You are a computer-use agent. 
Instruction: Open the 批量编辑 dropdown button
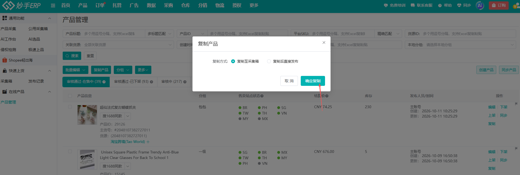pos(75,70)
